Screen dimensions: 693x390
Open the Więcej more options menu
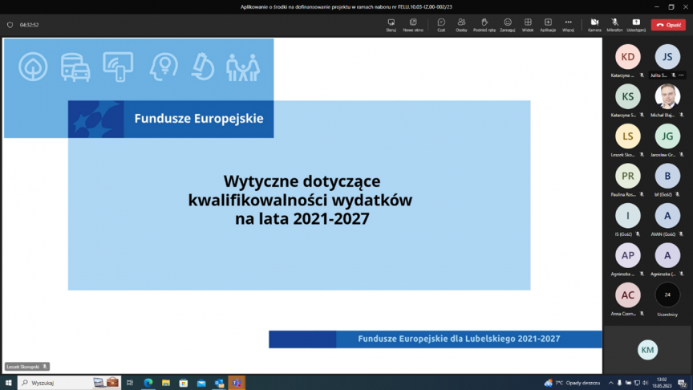pyautogui.click(x=569, y=25)
